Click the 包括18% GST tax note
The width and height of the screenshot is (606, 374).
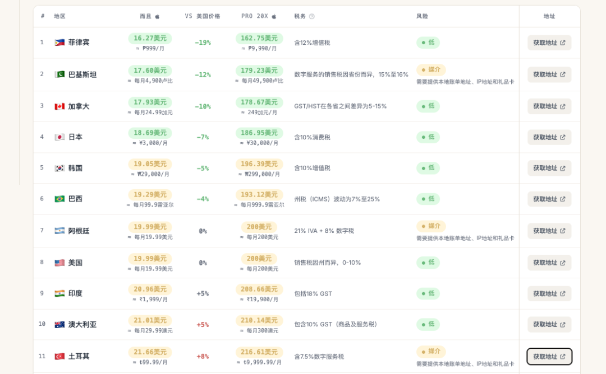point(313,294)
